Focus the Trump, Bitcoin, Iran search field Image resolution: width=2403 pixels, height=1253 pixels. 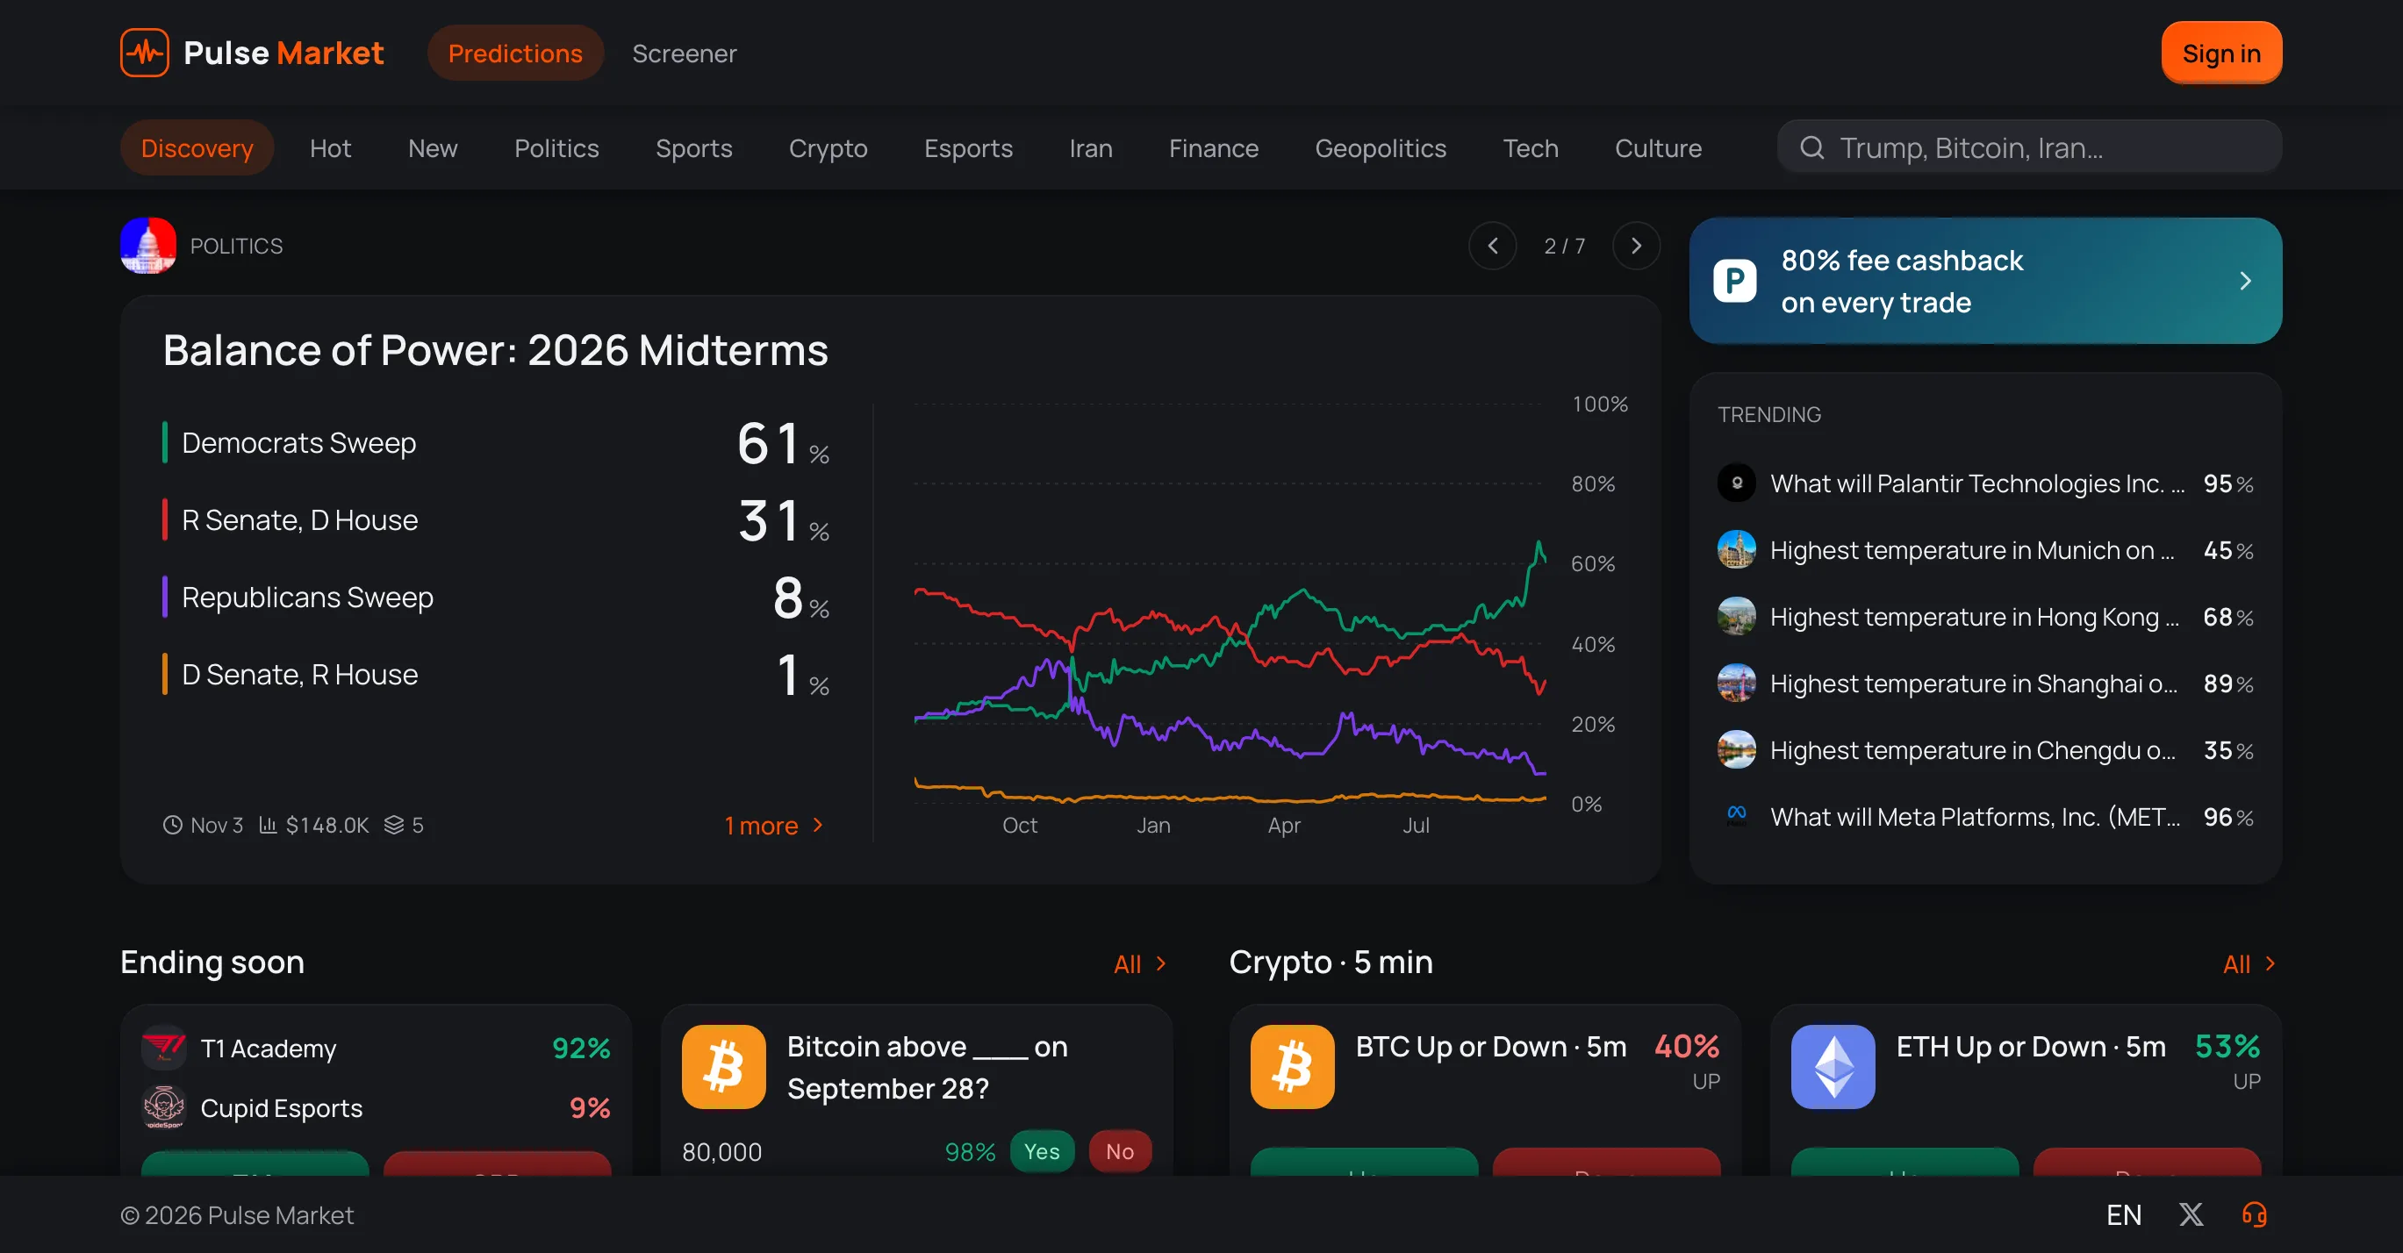2029,147
